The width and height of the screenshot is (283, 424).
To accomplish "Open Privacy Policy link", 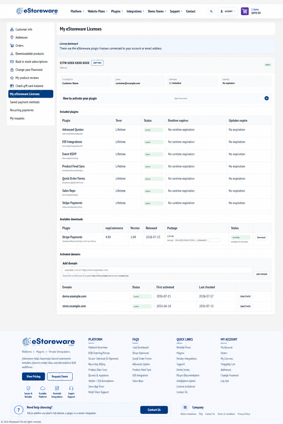I will (x=244, y=414).
